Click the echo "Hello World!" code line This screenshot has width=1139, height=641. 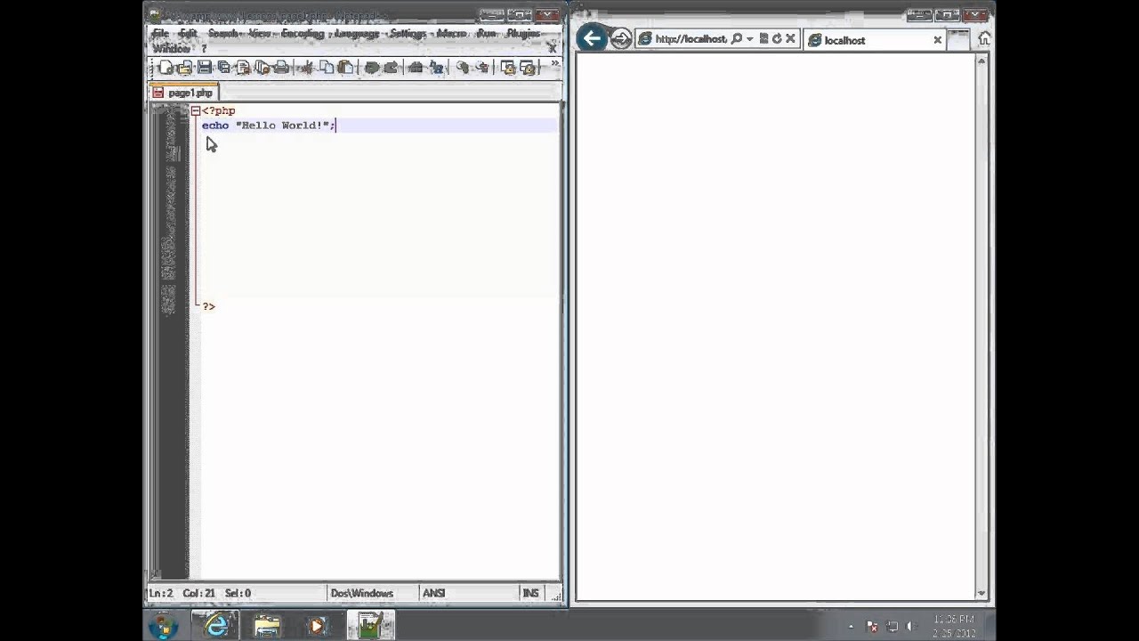(269, 126)
